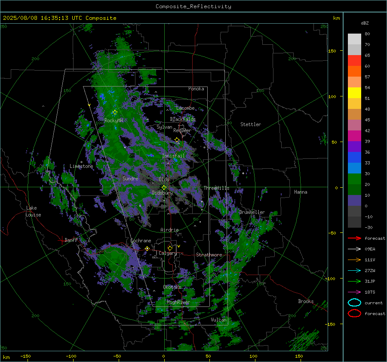Click the Innisfail town label
387x362 pixels.
(x=173, y=156)
